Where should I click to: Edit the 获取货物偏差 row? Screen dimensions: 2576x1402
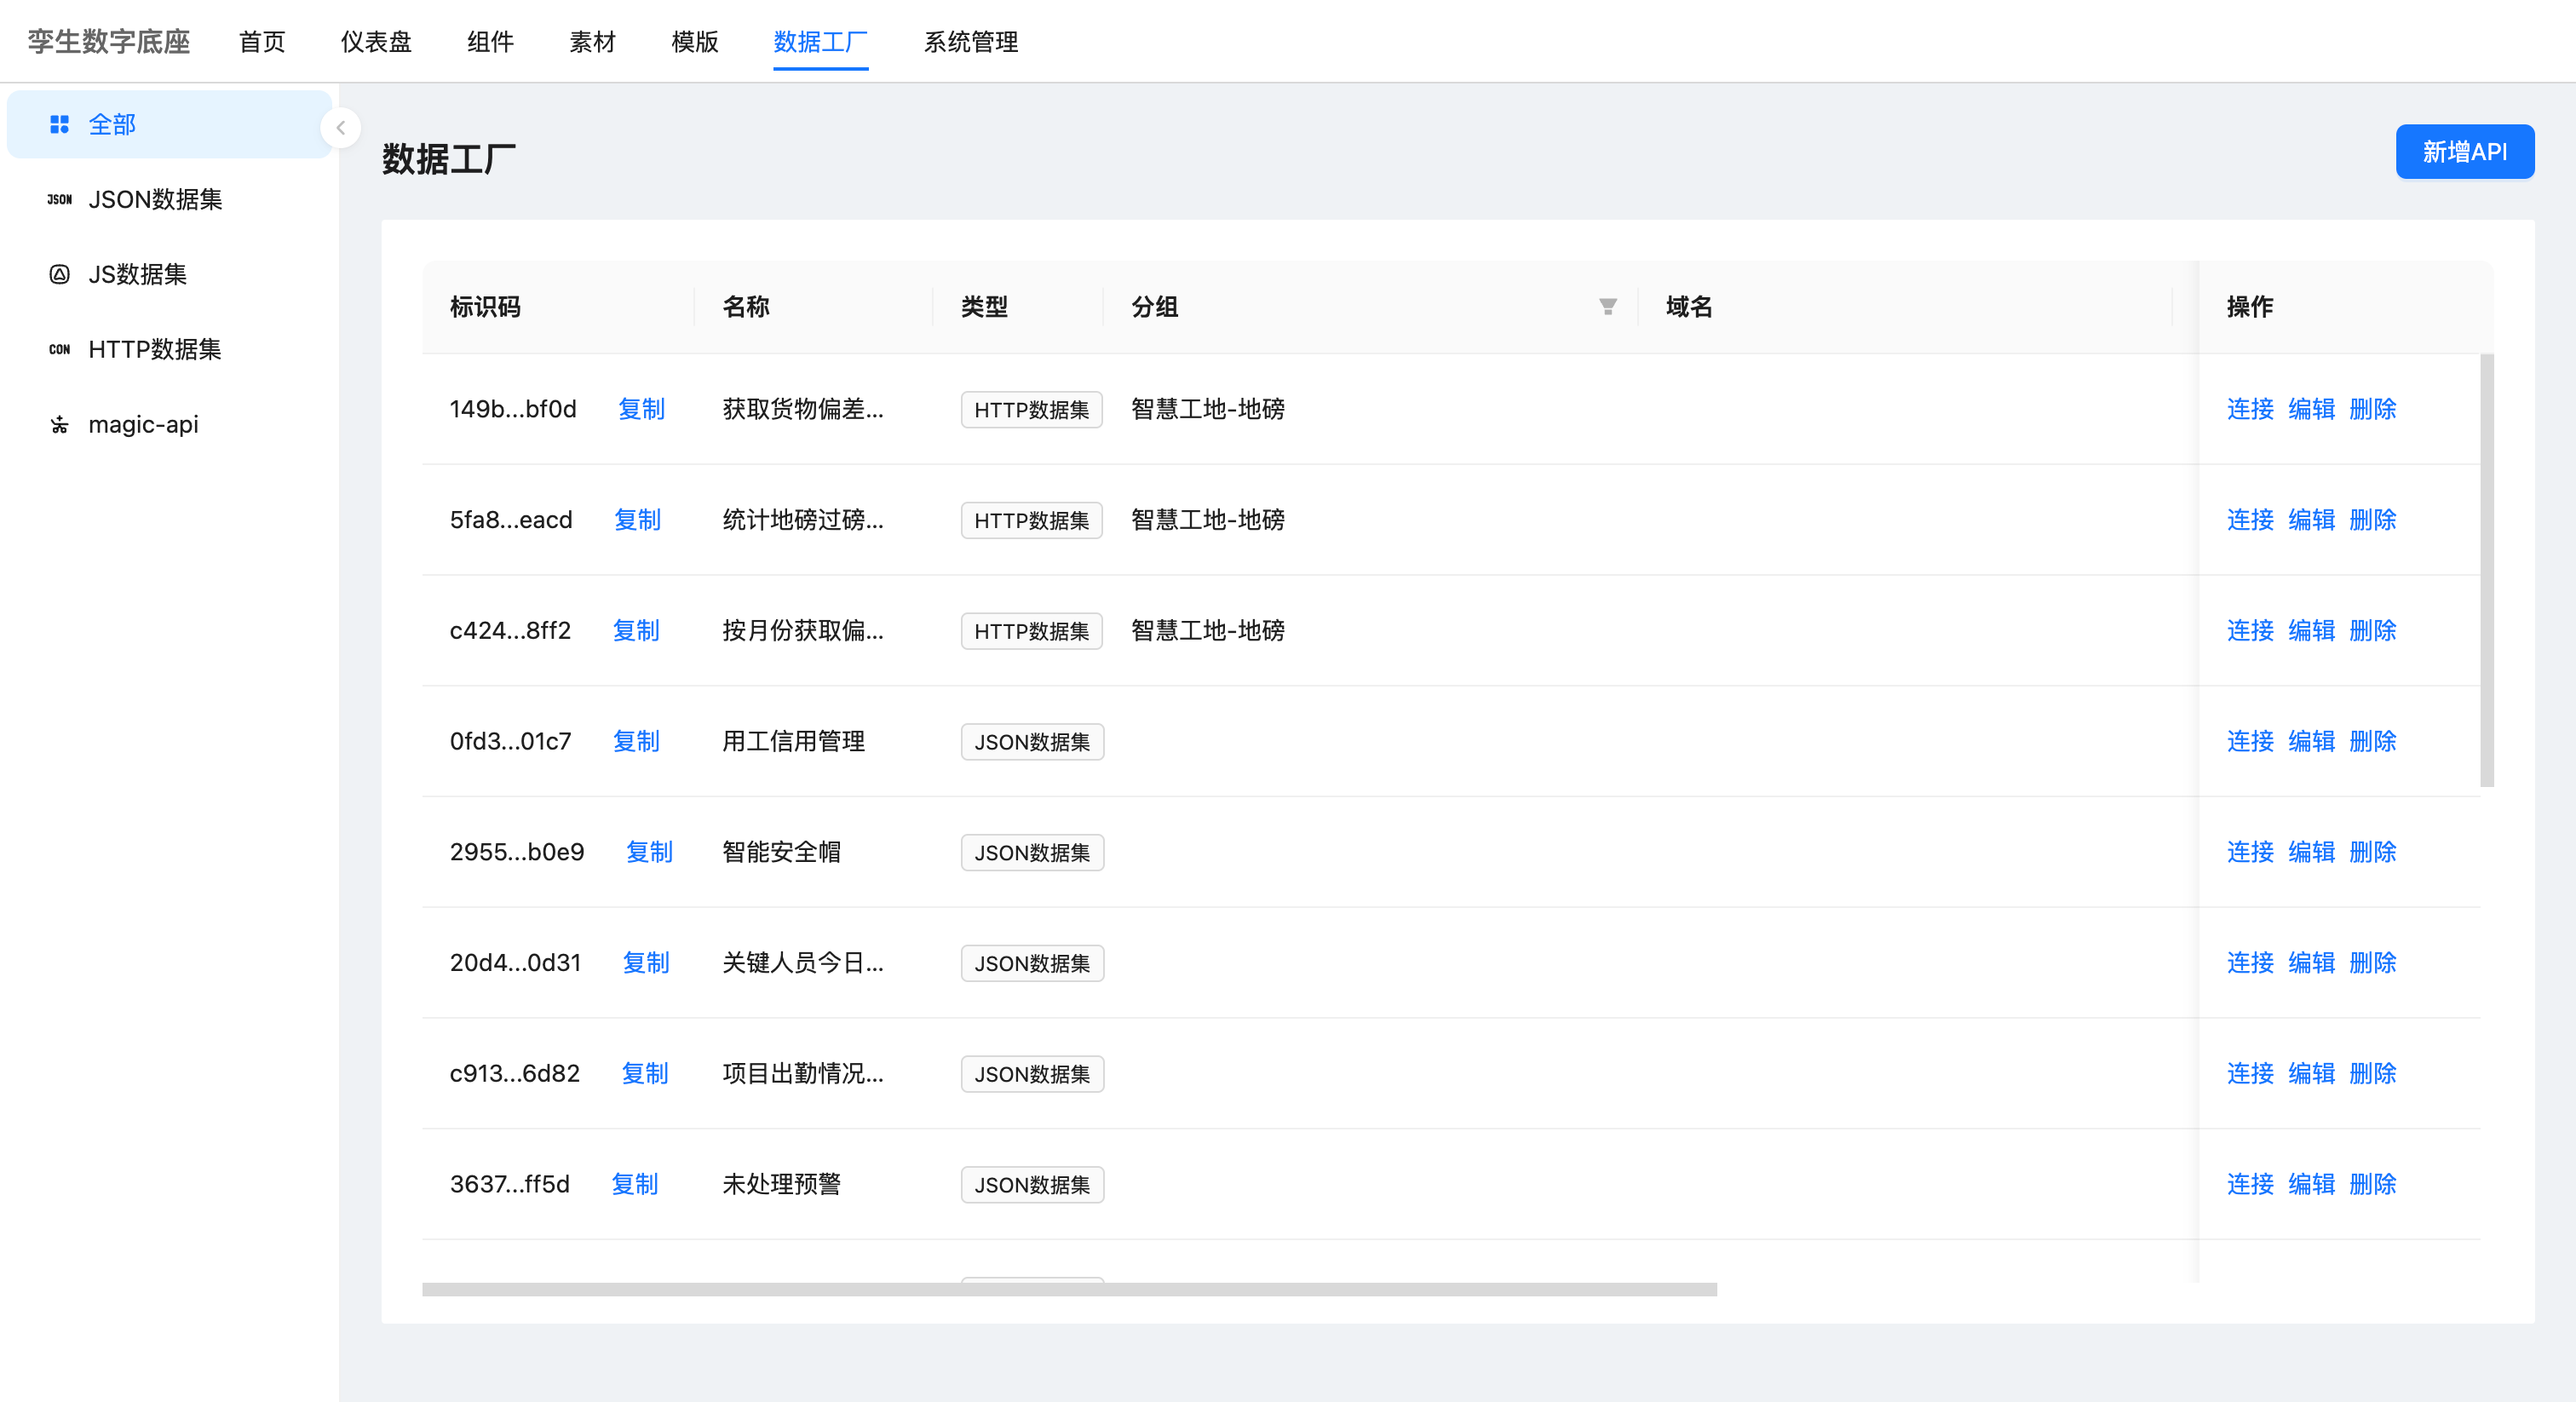coord(2311,409)
